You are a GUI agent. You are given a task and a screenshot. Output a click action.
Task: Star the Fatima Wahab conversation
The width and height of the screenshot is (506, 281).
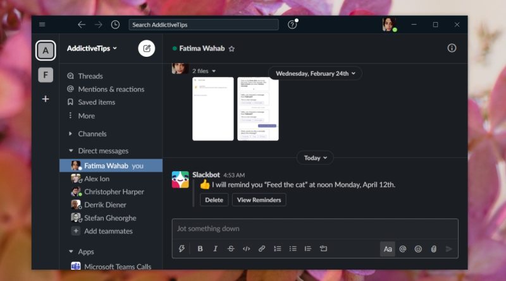pos(231,49)
